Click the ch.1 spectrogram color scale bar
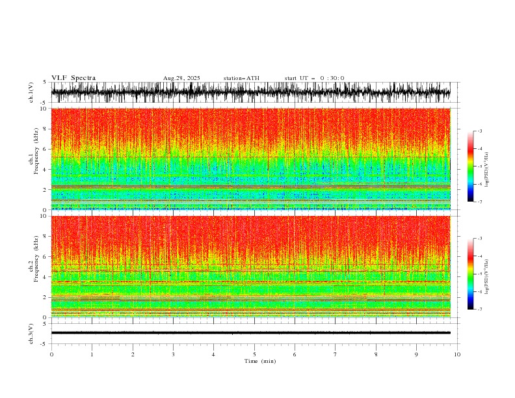 (x=470, y=166)
